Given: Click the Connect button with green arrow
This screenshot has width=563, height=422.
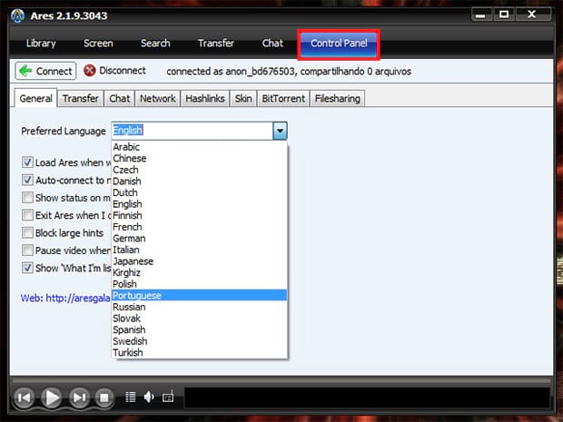Looking at the screenshot, I should (x=45, y=71).
